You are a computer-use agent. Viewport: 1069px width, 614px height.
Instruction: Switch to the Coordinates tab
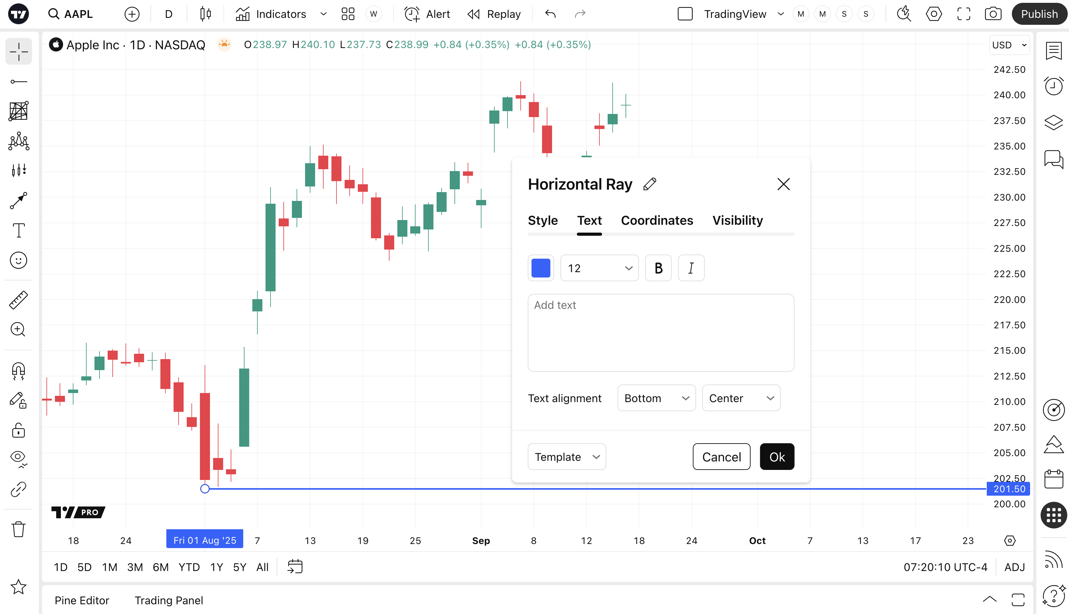[x=657, y=220]
